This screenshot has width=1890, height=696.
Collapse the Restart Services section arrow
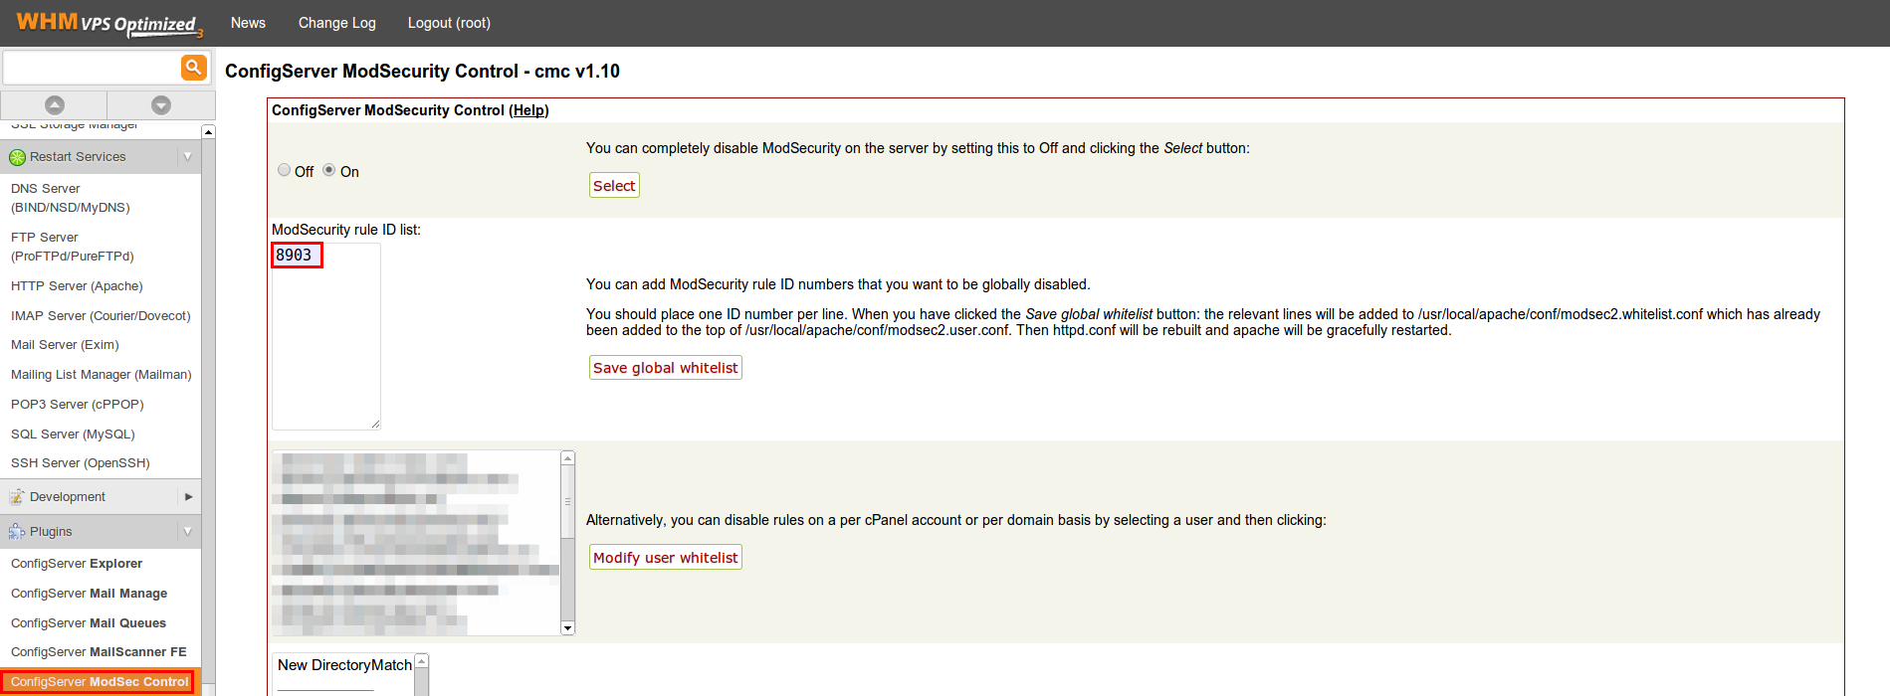click(188, 157)
